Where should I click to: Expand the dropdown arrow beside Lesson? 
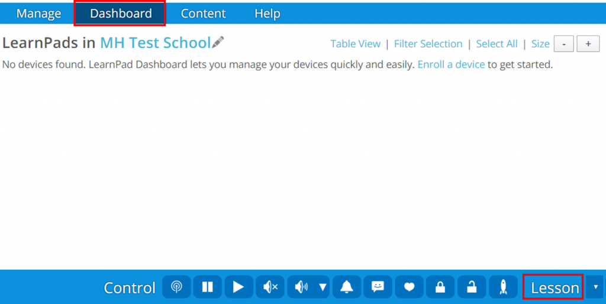(x=595, y=287)
